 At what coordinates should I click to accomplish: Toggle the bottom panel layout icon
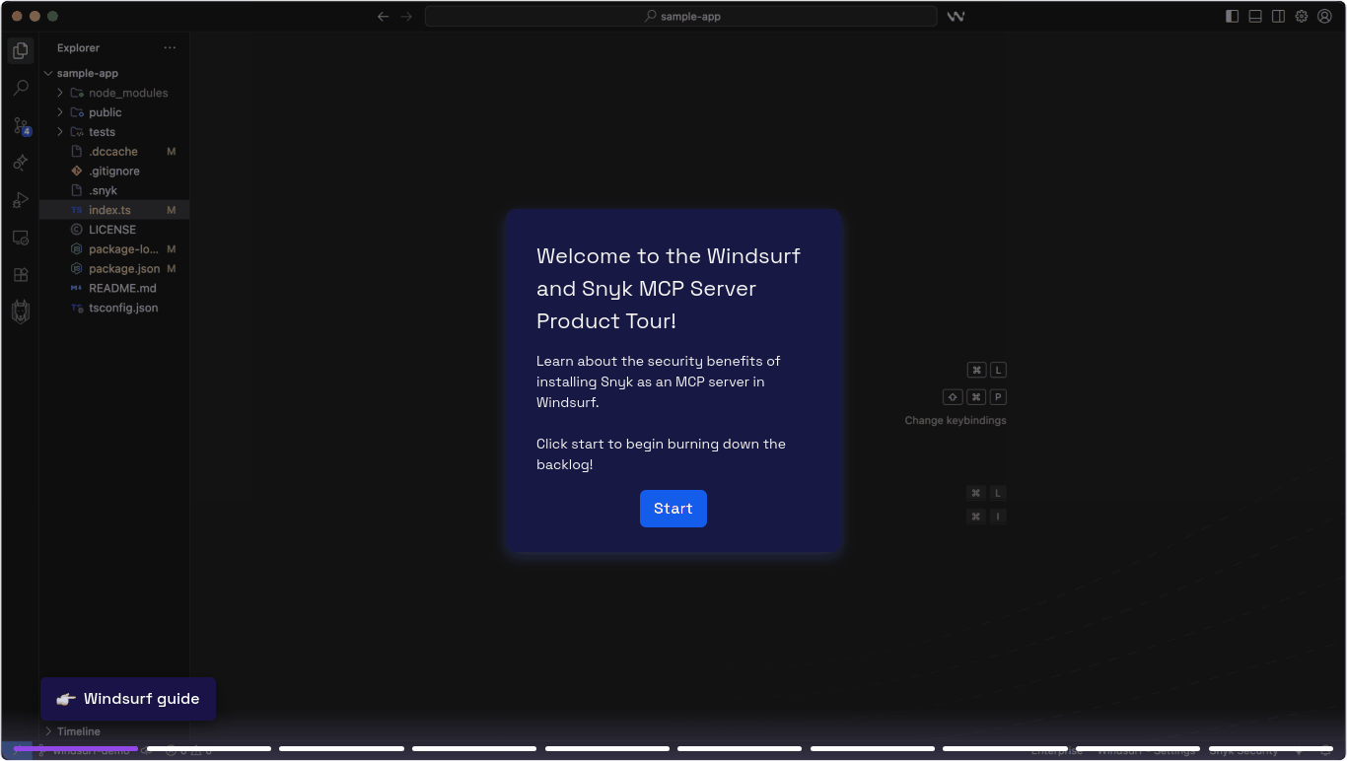point(1255,16)
